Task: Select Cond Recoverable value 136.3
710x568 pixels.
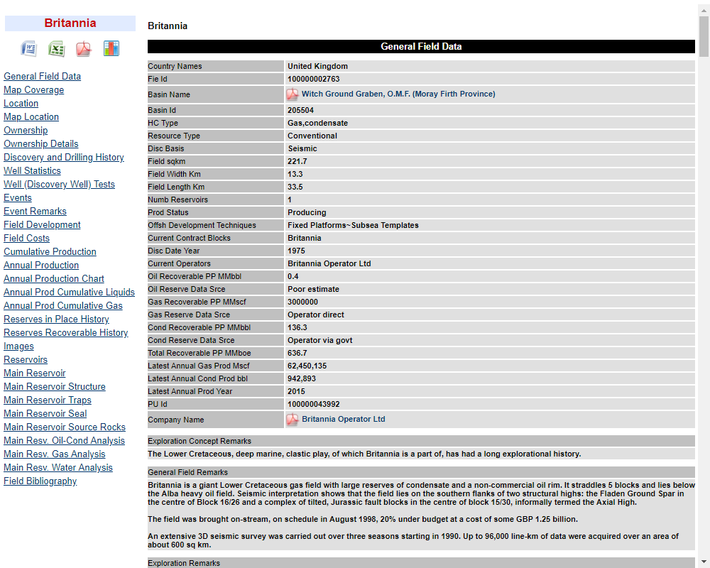Action: click(x=297, y=327)
